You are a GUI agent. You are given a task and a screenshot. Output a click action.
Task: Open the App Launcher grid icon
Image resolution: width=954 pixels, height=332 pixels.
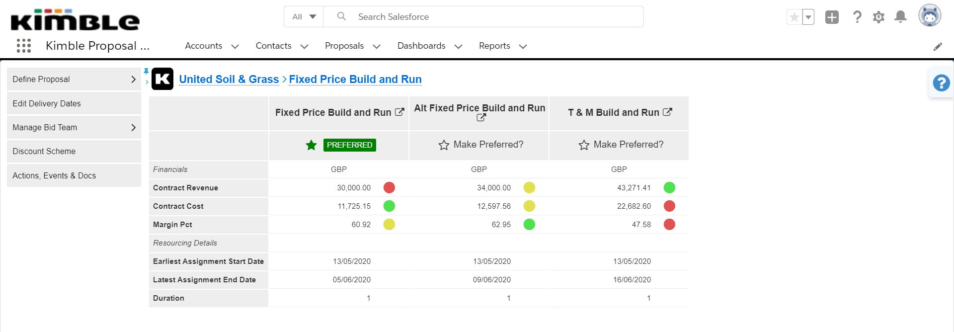24,46
